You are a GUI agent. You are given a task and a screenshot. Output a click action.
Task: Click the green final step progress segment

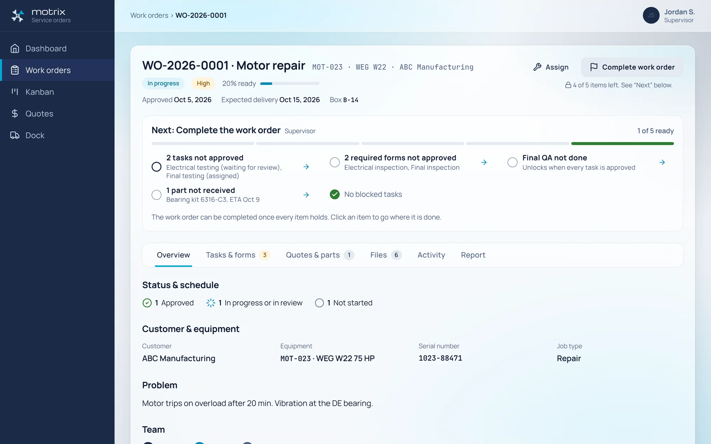[622, 144]
